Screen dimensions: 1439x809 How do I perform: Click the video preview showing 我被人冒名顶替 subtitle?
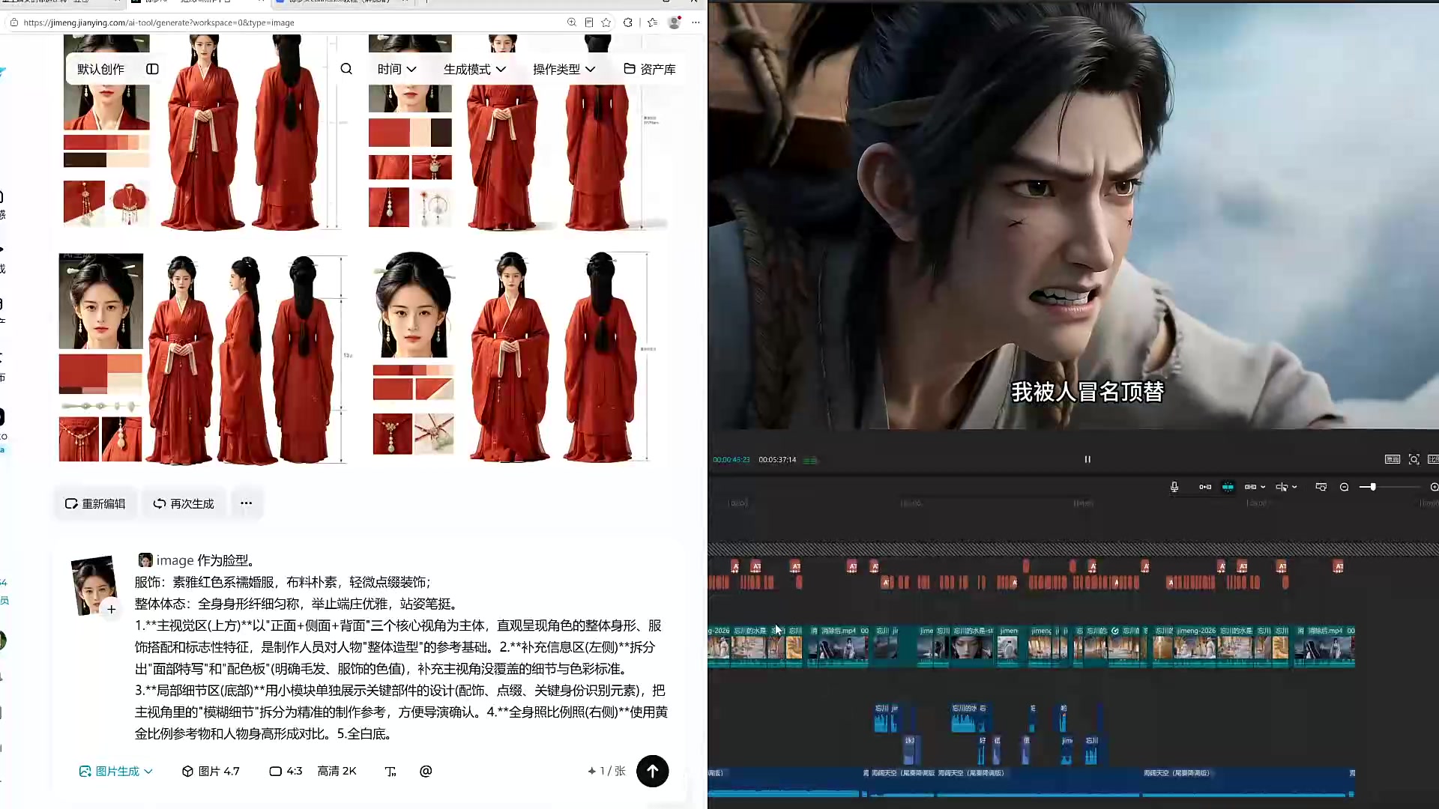[x=1073, y=216]
